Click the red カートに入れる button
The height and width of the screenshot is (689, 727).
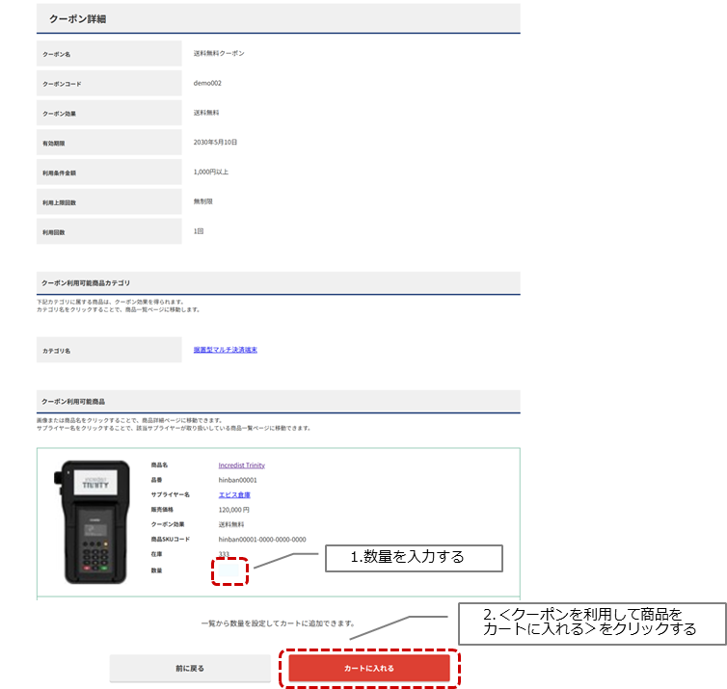tap(369, 668)
